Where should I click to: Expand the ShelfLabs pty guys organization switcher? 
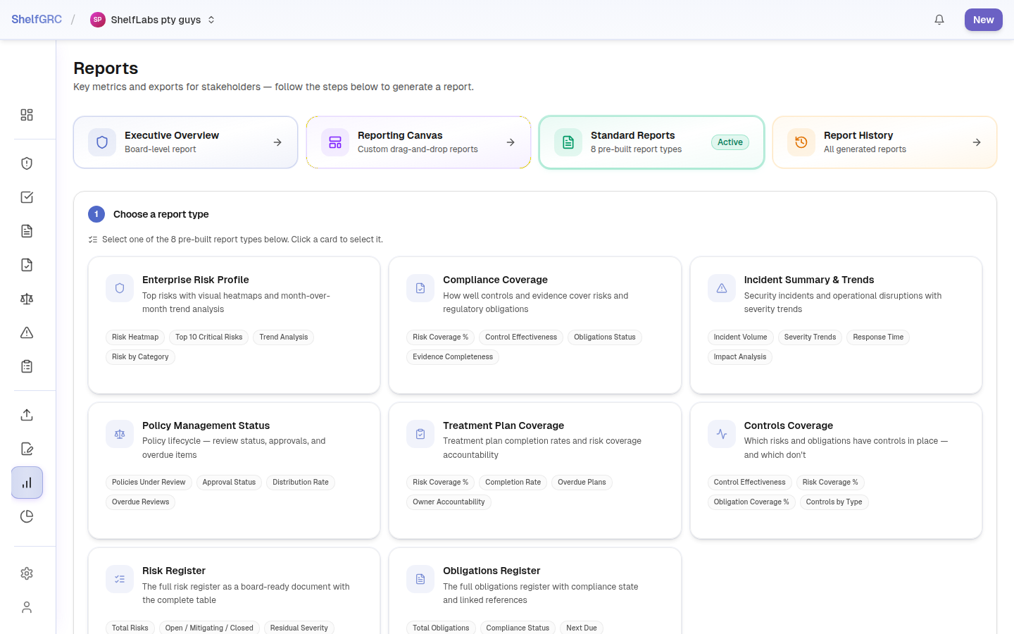[153, 20]
